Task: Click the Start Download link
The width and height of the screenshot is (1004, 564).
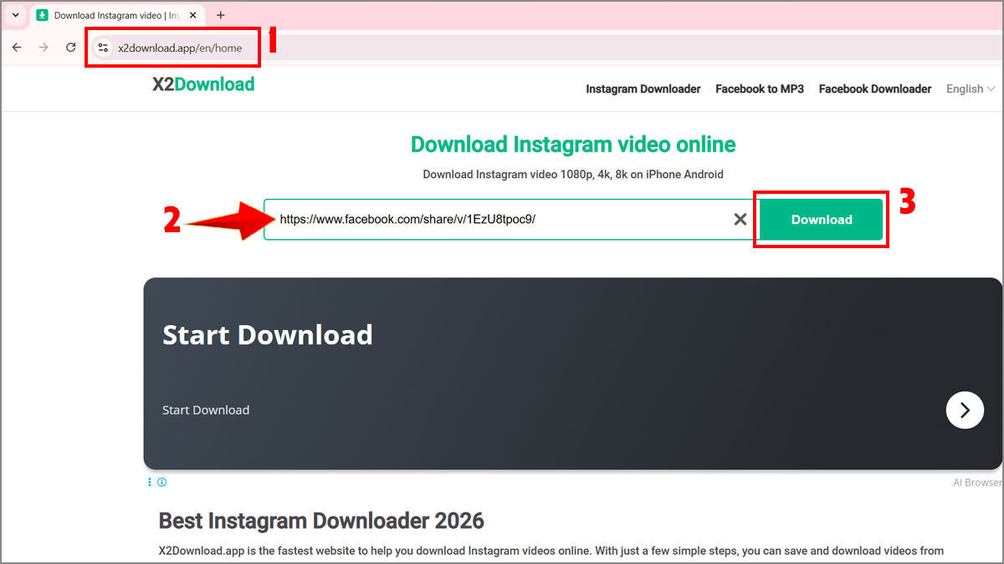Action: point(206,409)
